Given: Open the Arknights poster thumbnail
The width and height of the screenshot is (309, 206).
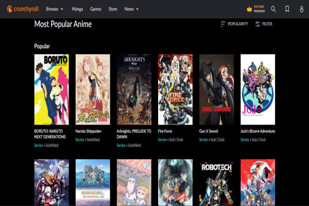Looking at the screenshot, I should tap(134, 90).
